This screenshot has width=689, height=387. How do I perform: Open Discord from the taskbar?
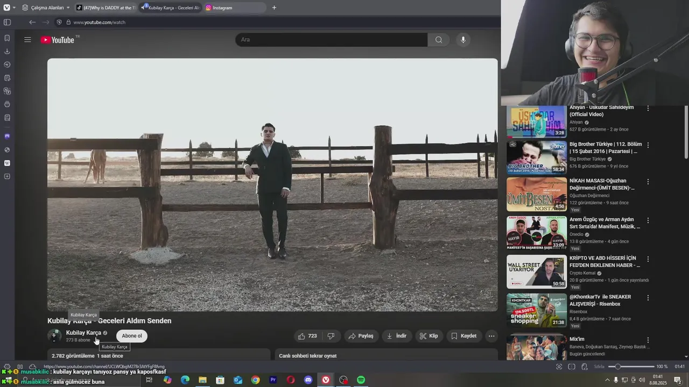(308, 380)
